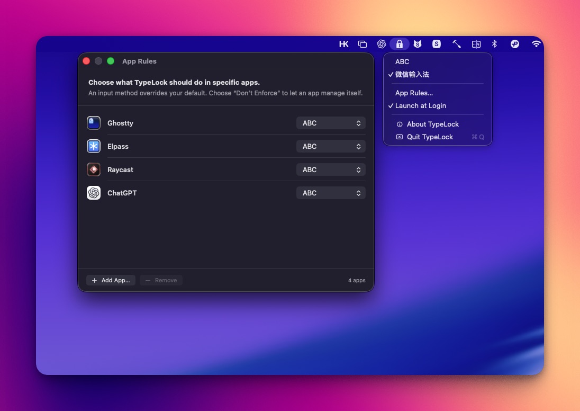580x411 pixels.
Task: Click the Ghostty app icon
Action: tap(94, 123)
